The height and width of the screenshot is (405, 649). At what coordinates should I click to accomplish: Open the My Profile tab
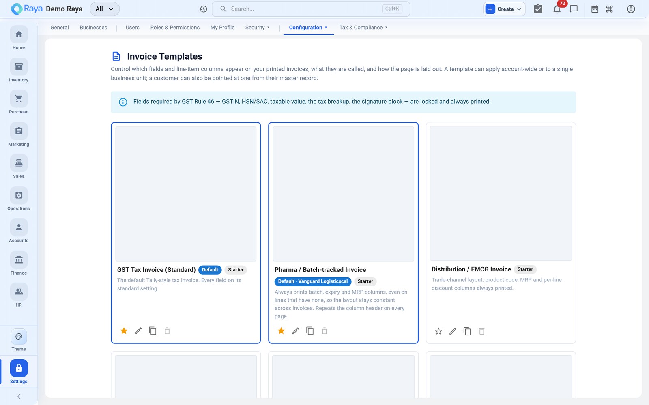222,28
